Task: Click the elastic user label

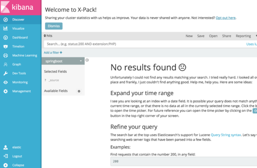Action: point(17,147)
